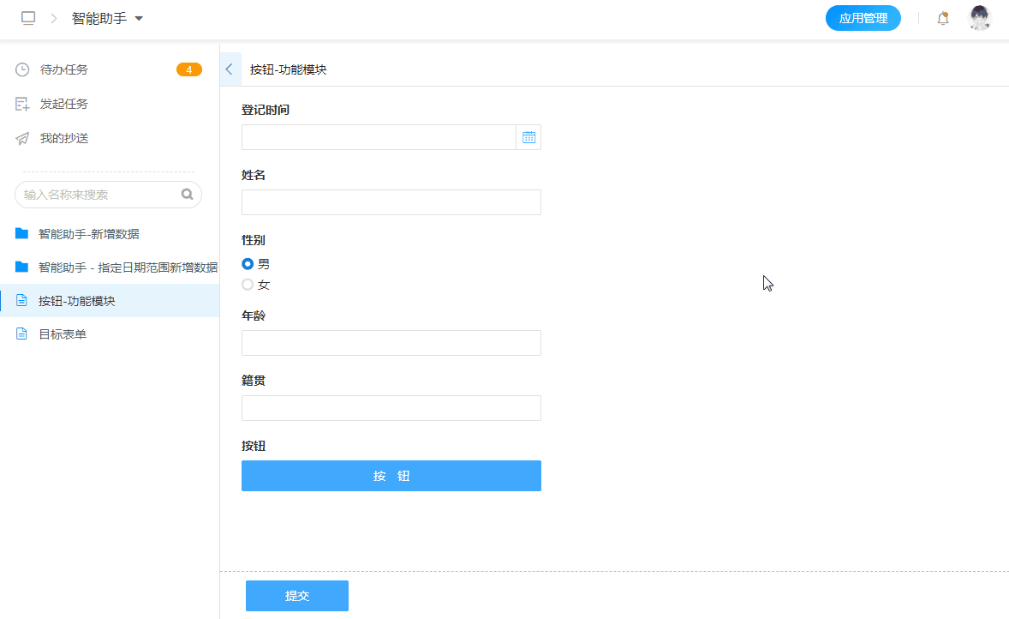The height and width of the screenshot is (619, 1009).
Task: Click the desktop monitor icon in breadcrumb
Action: (28, 18)
